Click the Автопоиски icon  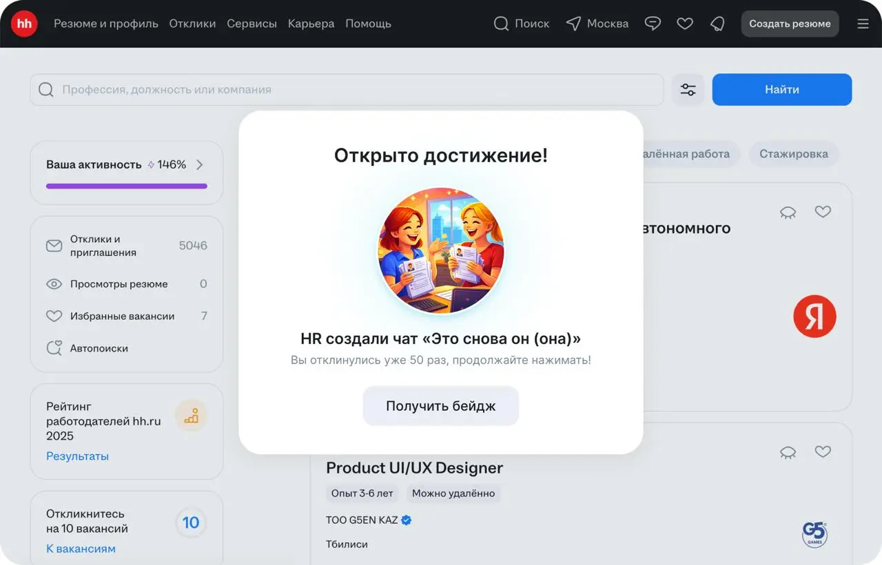(54, 348)
